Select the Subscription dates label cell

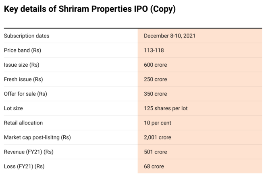[27, 36]
